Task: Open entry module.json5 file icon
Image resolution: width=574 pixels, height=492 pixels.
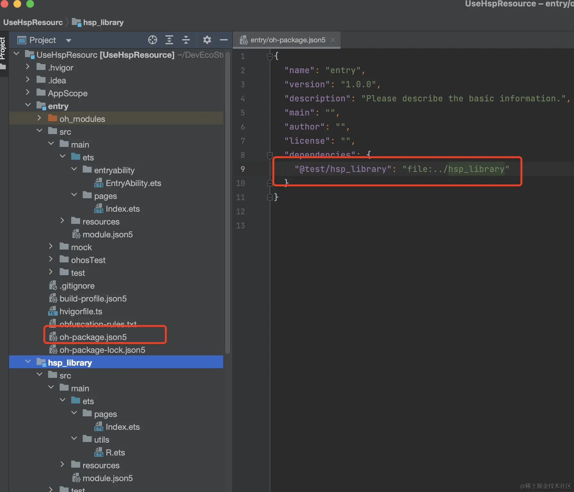Action: 76,234
